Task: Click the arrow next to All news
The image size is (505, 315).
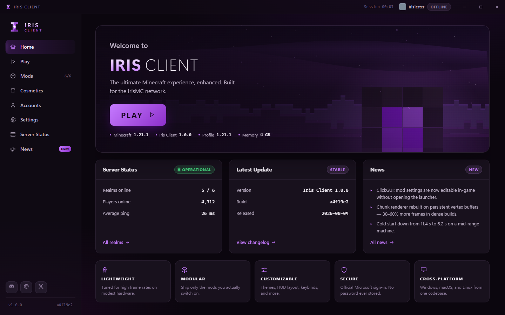Action: (x=392, y=242)
